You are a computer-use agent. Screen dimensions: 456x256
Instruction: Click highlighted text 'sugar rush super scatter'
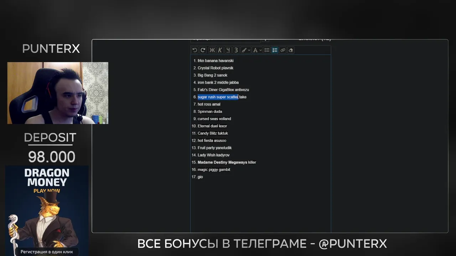218,97
